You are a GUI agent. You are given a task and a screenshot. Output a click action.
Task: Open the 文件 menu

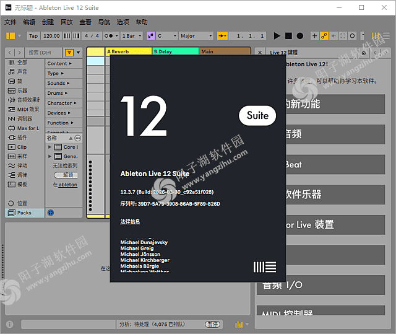[x=11, y=22]
